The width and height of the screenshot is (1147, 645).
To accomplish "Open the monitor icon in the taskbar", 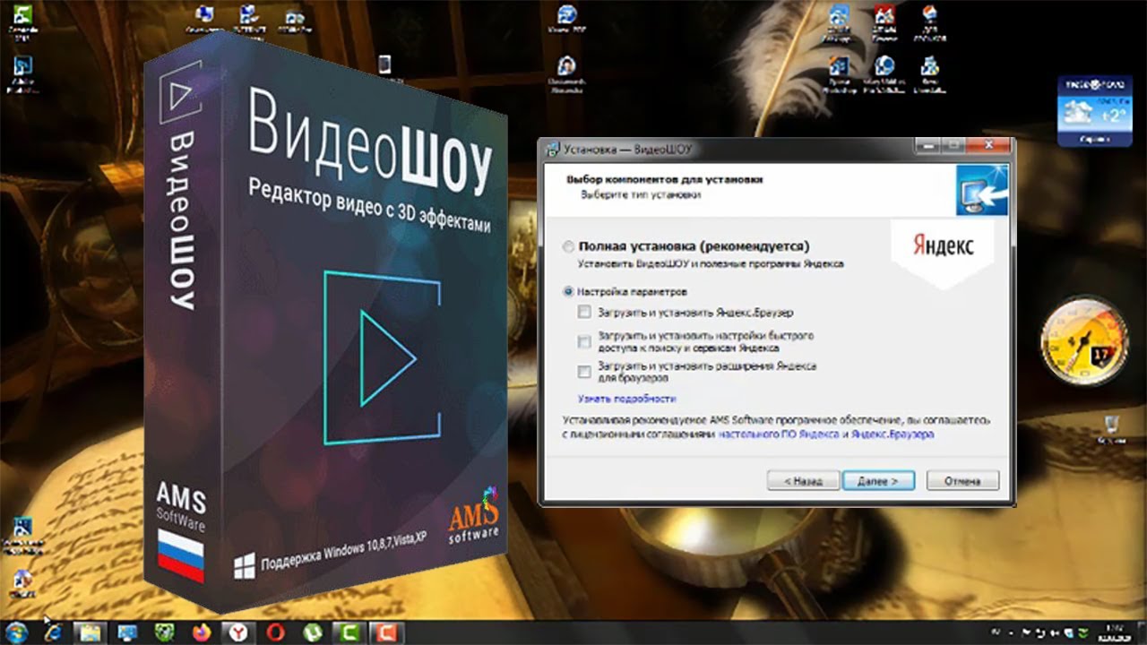I will pos(127,632).
